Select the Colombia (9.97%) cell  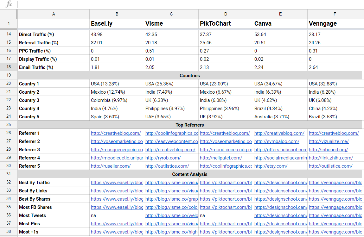click(117, 100)
